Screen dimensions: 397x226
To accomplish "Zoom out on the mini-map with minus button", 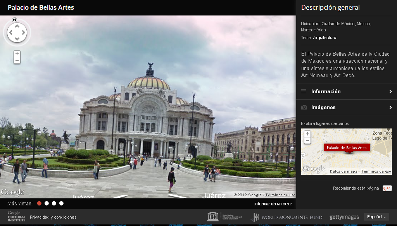I will pos(308,141).
